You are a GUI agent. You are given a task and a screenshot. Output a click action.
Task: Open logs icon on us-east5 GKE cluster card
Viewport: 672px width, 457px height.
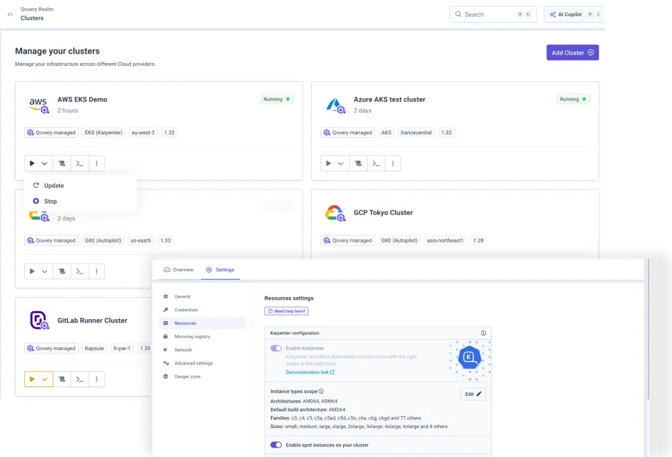click(x=62, y=272)
